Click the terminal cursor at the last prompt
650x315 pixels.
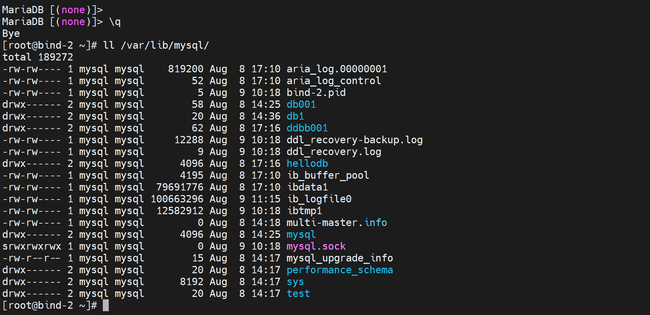[x=106, y=305]
